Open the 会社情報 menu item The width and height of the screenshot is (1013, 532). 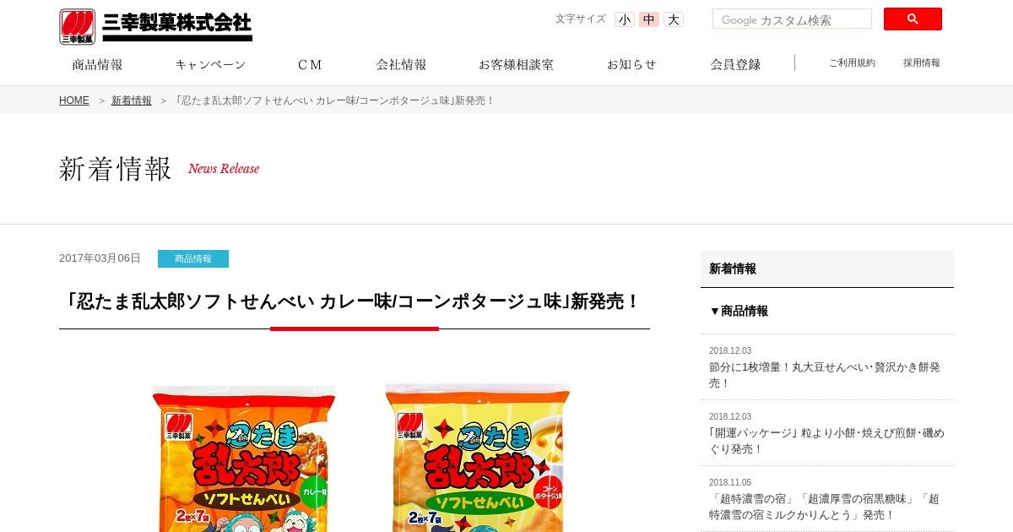(401, 64)
